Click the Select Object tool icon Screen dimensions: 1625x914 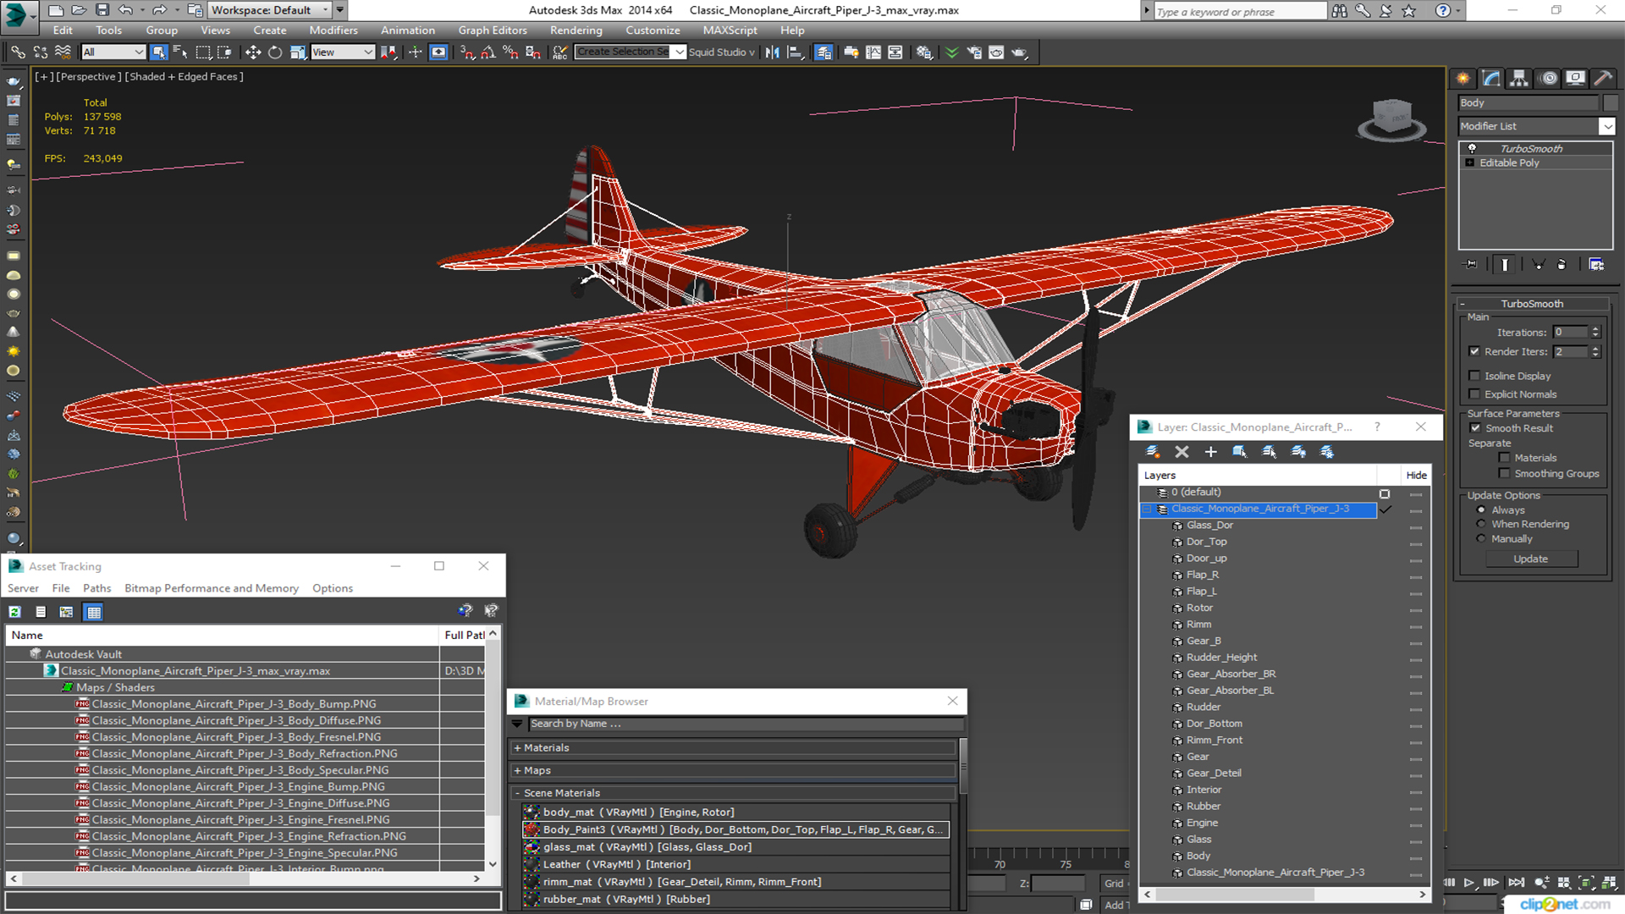point(158,52)
